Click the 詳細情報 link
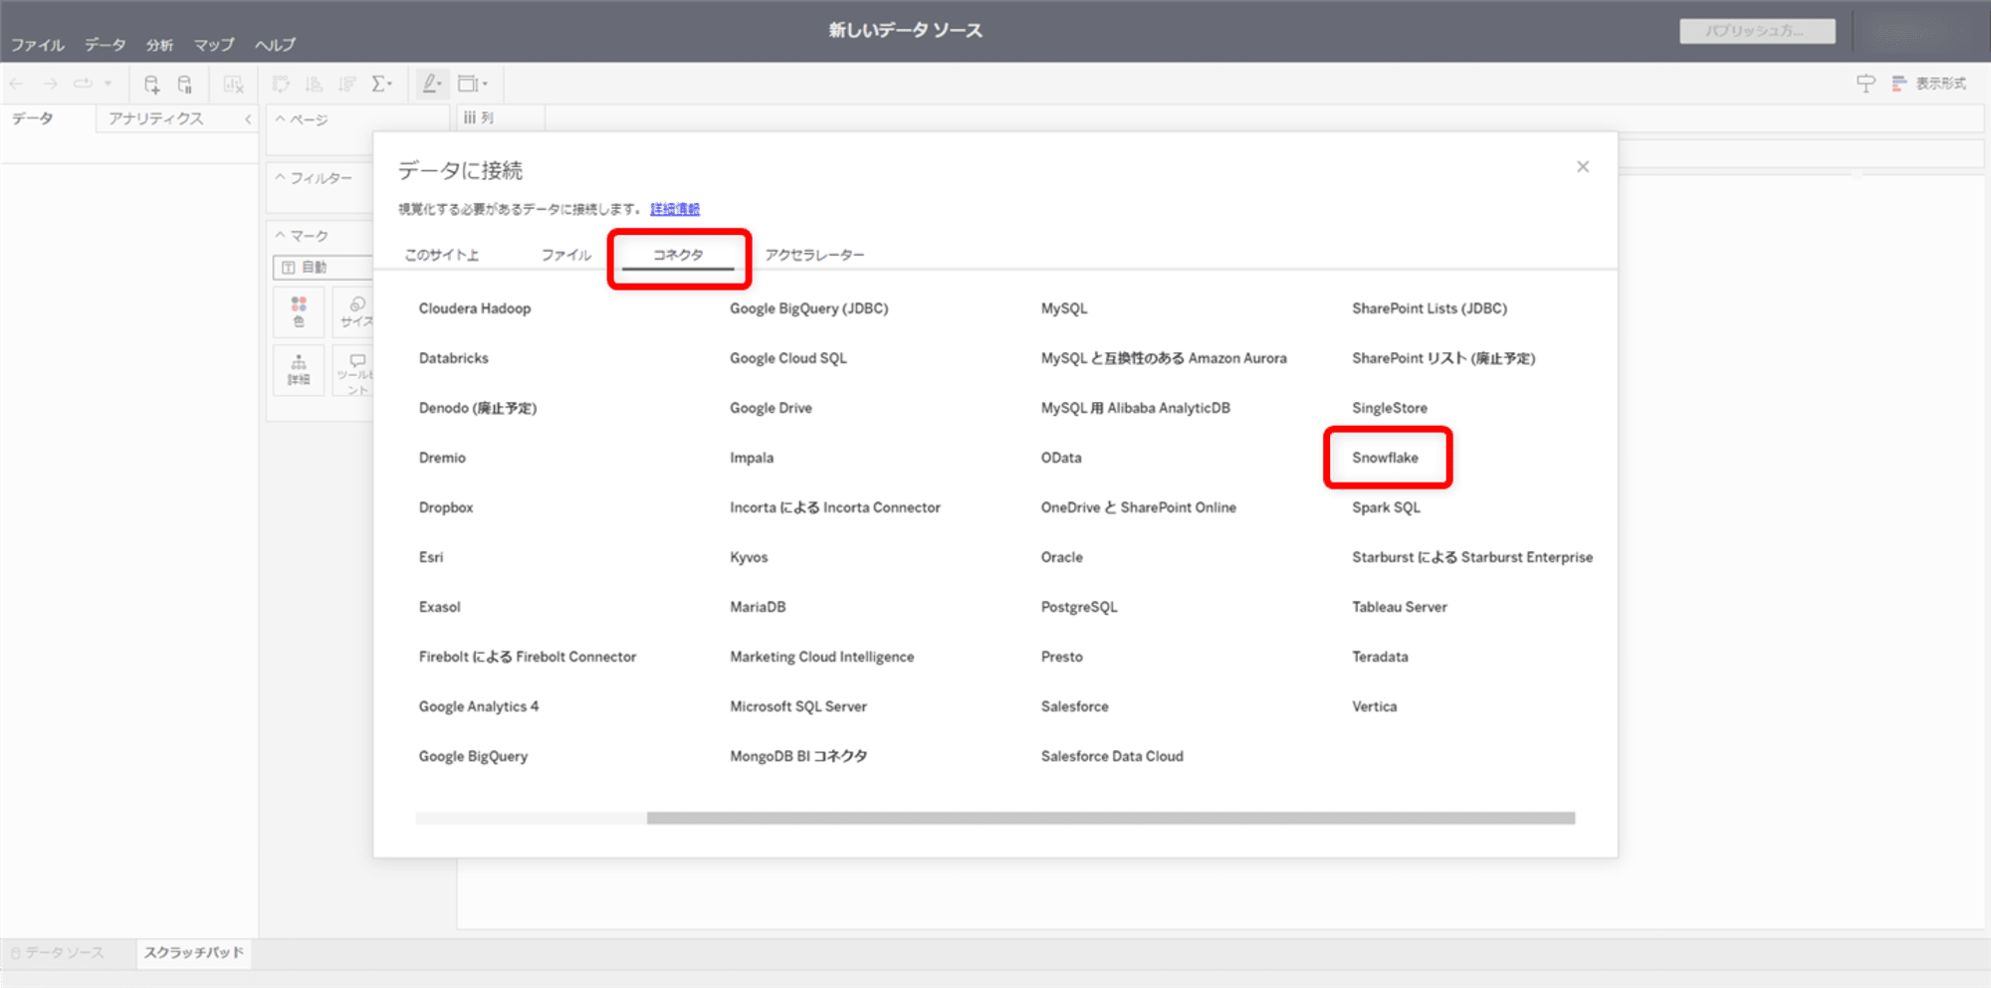Screen dimensions: 1991x988 [675, 209]
